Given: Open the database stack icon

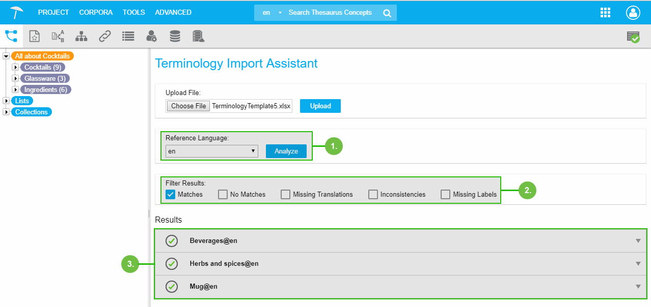Looking at the screenshot, I should point(175,36).
